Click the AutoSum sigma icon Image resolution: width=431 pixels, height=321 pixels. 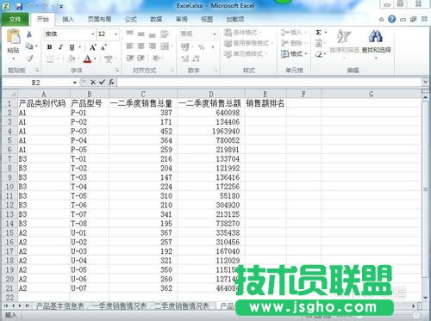point(318,33)
